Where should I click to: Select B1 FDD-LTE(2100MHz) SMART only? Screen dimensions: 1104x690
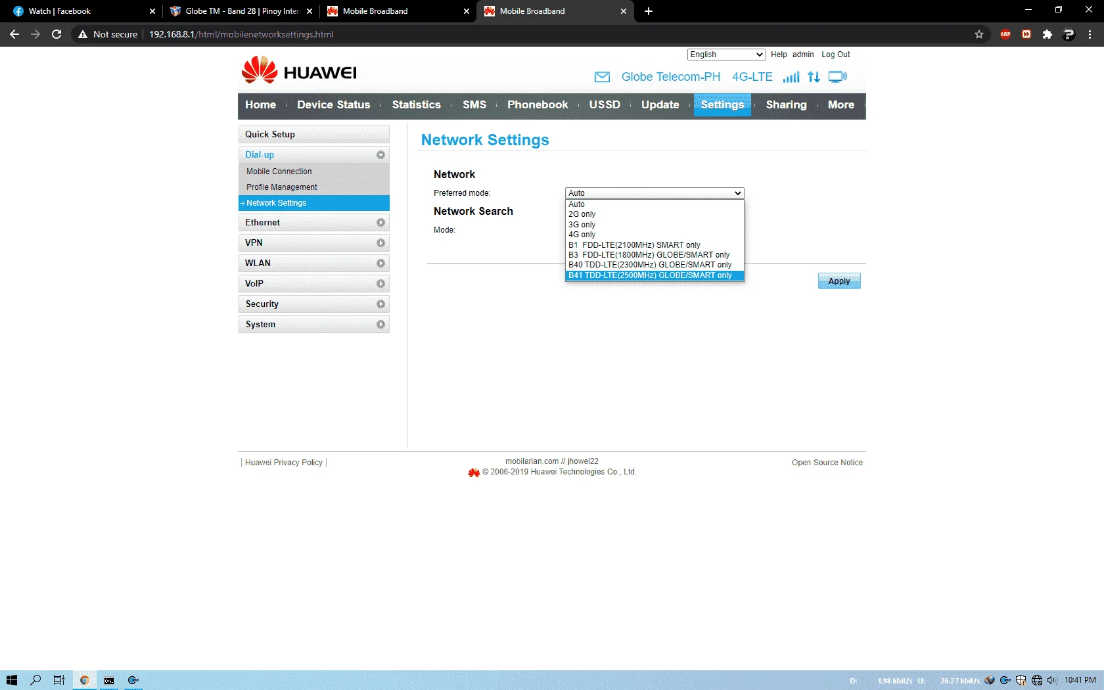point(655,245)
